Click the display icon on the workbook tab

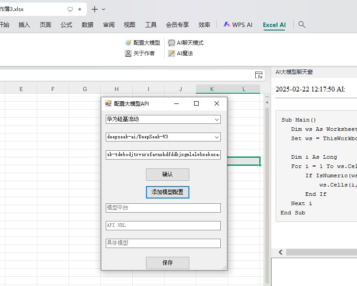pyautogui.click(x=70, y=9)
